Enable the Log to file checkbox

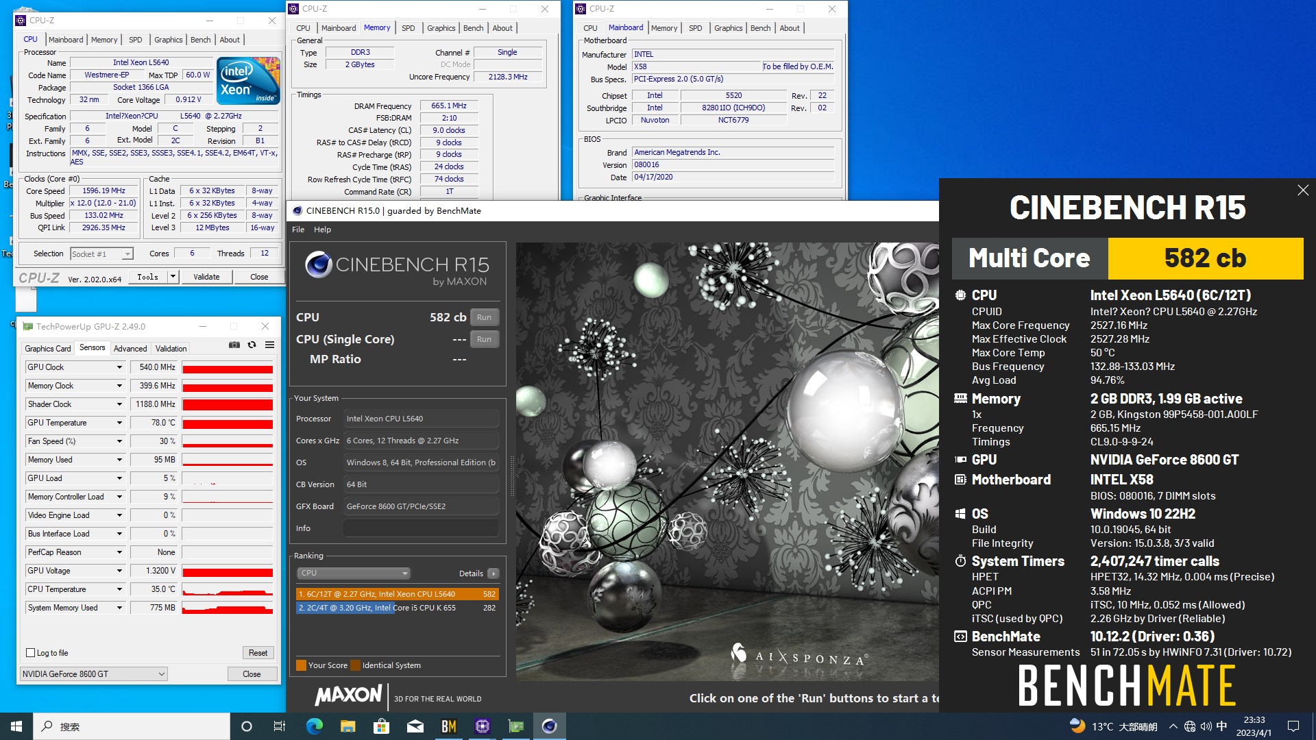pos(30,653)
